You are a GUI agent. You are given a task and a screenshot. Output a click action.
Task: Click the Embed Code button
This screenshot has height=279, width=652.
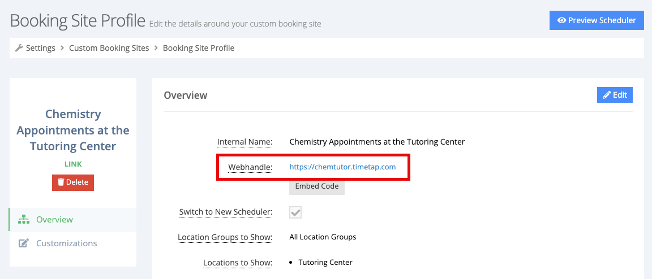click(x=317, y=186)
